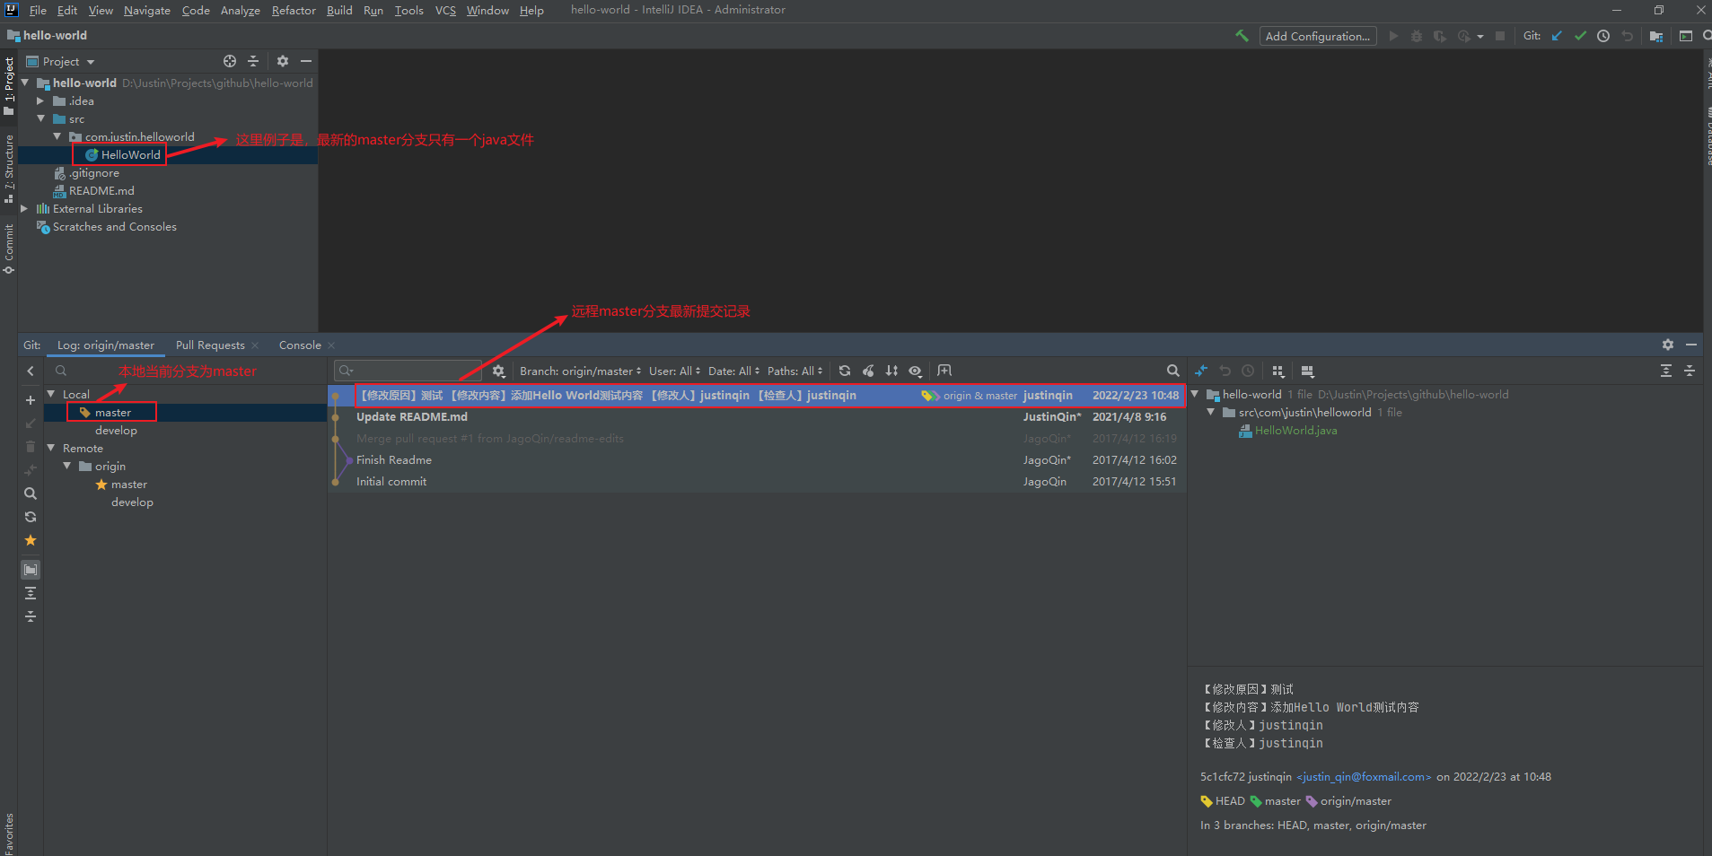
Task: Open Paths: All filter dropdown
Action: coord(795,371)
